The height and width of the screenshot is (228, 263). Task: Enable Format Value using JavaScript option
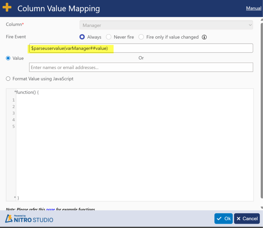(8, 79)
